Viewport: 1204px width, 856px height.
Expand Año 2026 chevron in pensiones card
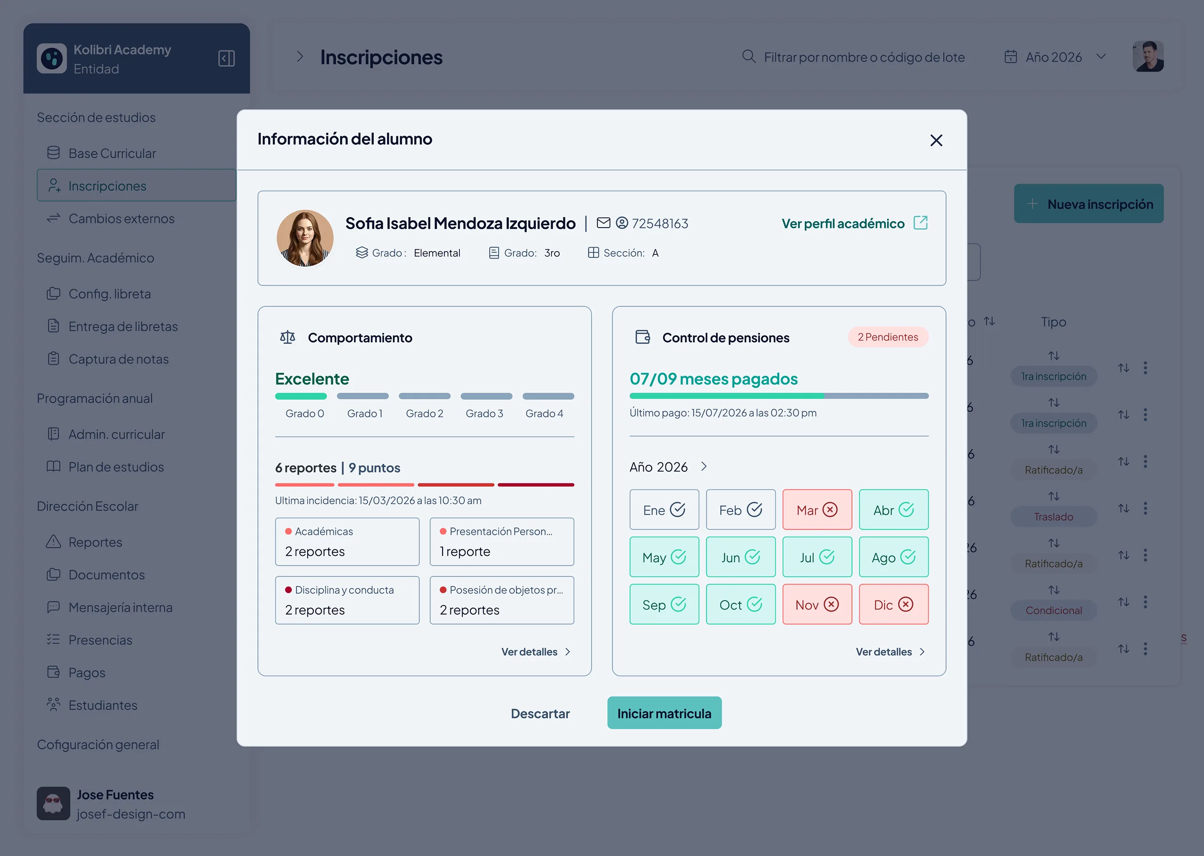tap(704, 467)
